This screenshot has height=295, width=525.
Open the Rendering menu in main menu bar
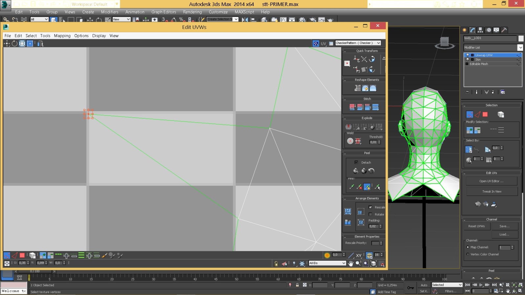(x=192, y=12)
